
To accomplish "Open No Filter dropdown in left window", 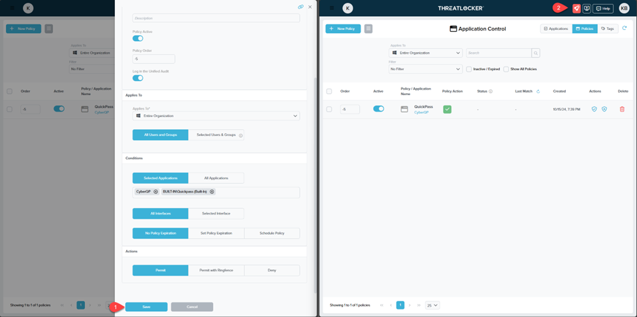I will pos(92,69).
